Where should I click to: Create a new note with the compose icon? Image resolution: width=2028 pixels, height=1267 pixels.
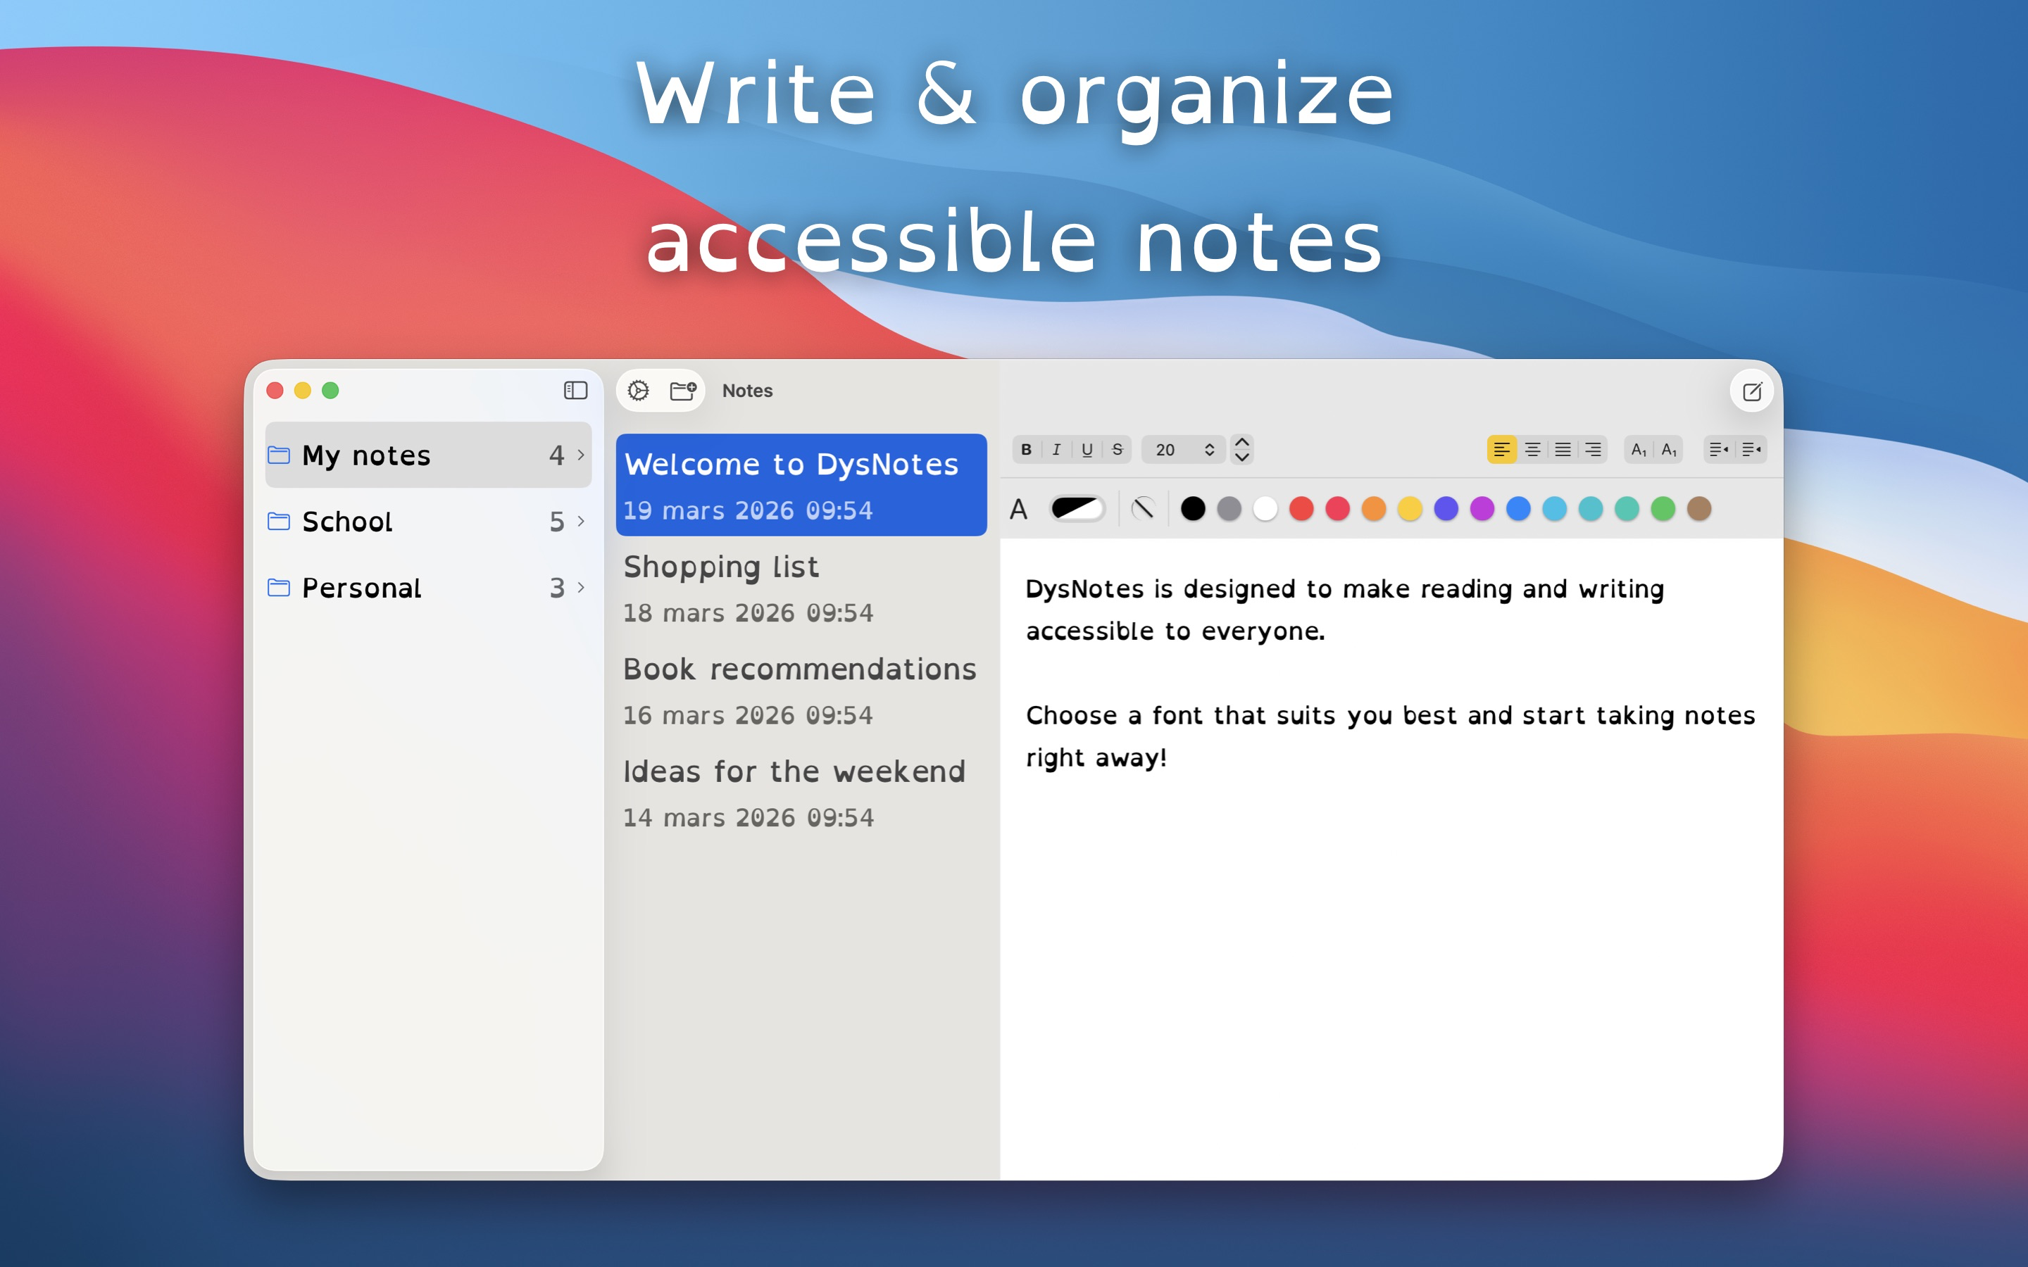[x=1751, y=391]
